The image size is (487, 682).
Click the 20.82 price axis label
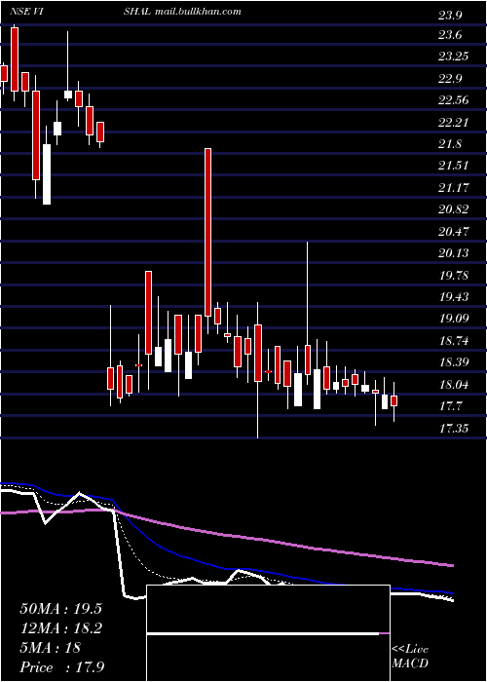(454, 209)
